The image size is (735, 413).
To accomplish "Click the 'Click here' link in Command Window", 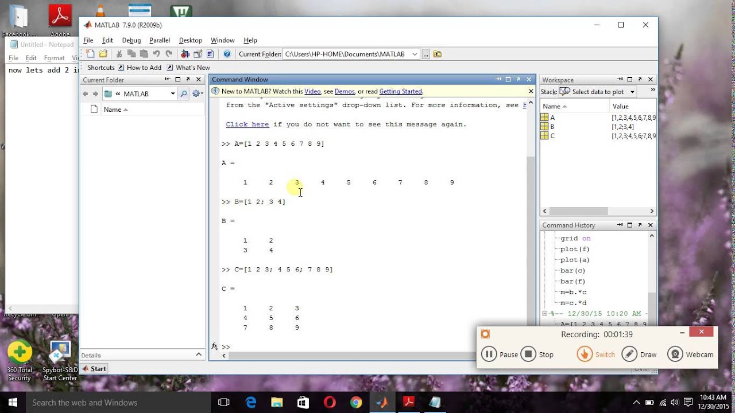I will click(x=247, y=124).
